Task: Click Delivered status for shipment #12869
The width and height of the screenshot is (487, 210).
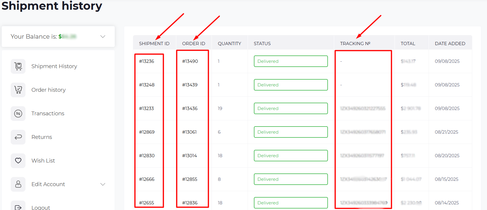Action: (291, 132)
